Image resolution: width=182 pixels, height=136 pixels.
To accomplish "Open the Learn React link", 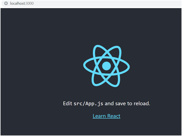I will tap(107, 116).
